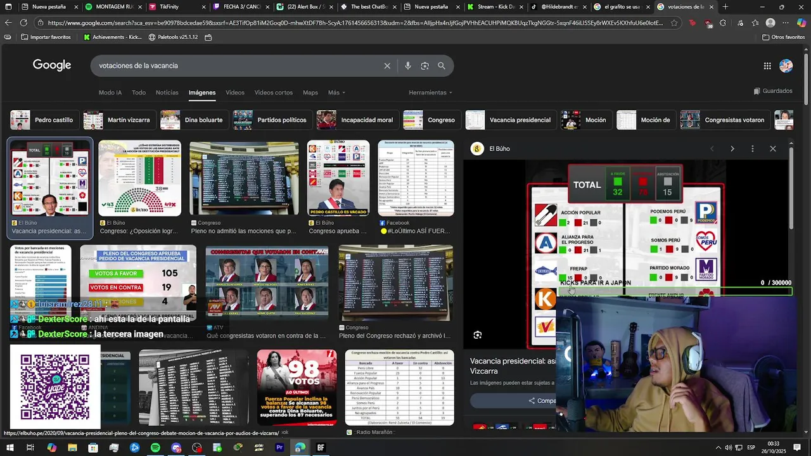Switch to Noticias tab
The image size is (811, 456).
pyautogui.click(x=167, y=92)
